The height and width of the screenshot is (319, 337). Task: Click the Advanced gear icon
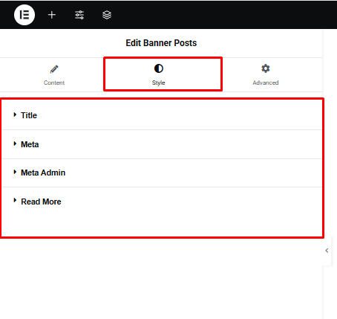[266, 68]
